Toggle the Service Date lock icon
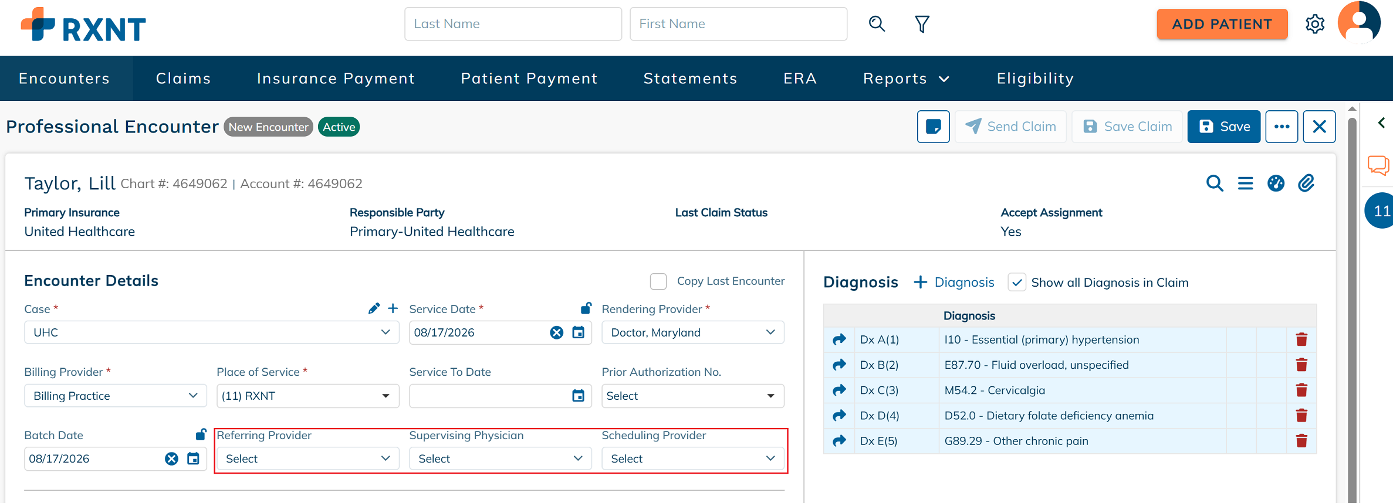1393x503 pixels. click(586, 308)
